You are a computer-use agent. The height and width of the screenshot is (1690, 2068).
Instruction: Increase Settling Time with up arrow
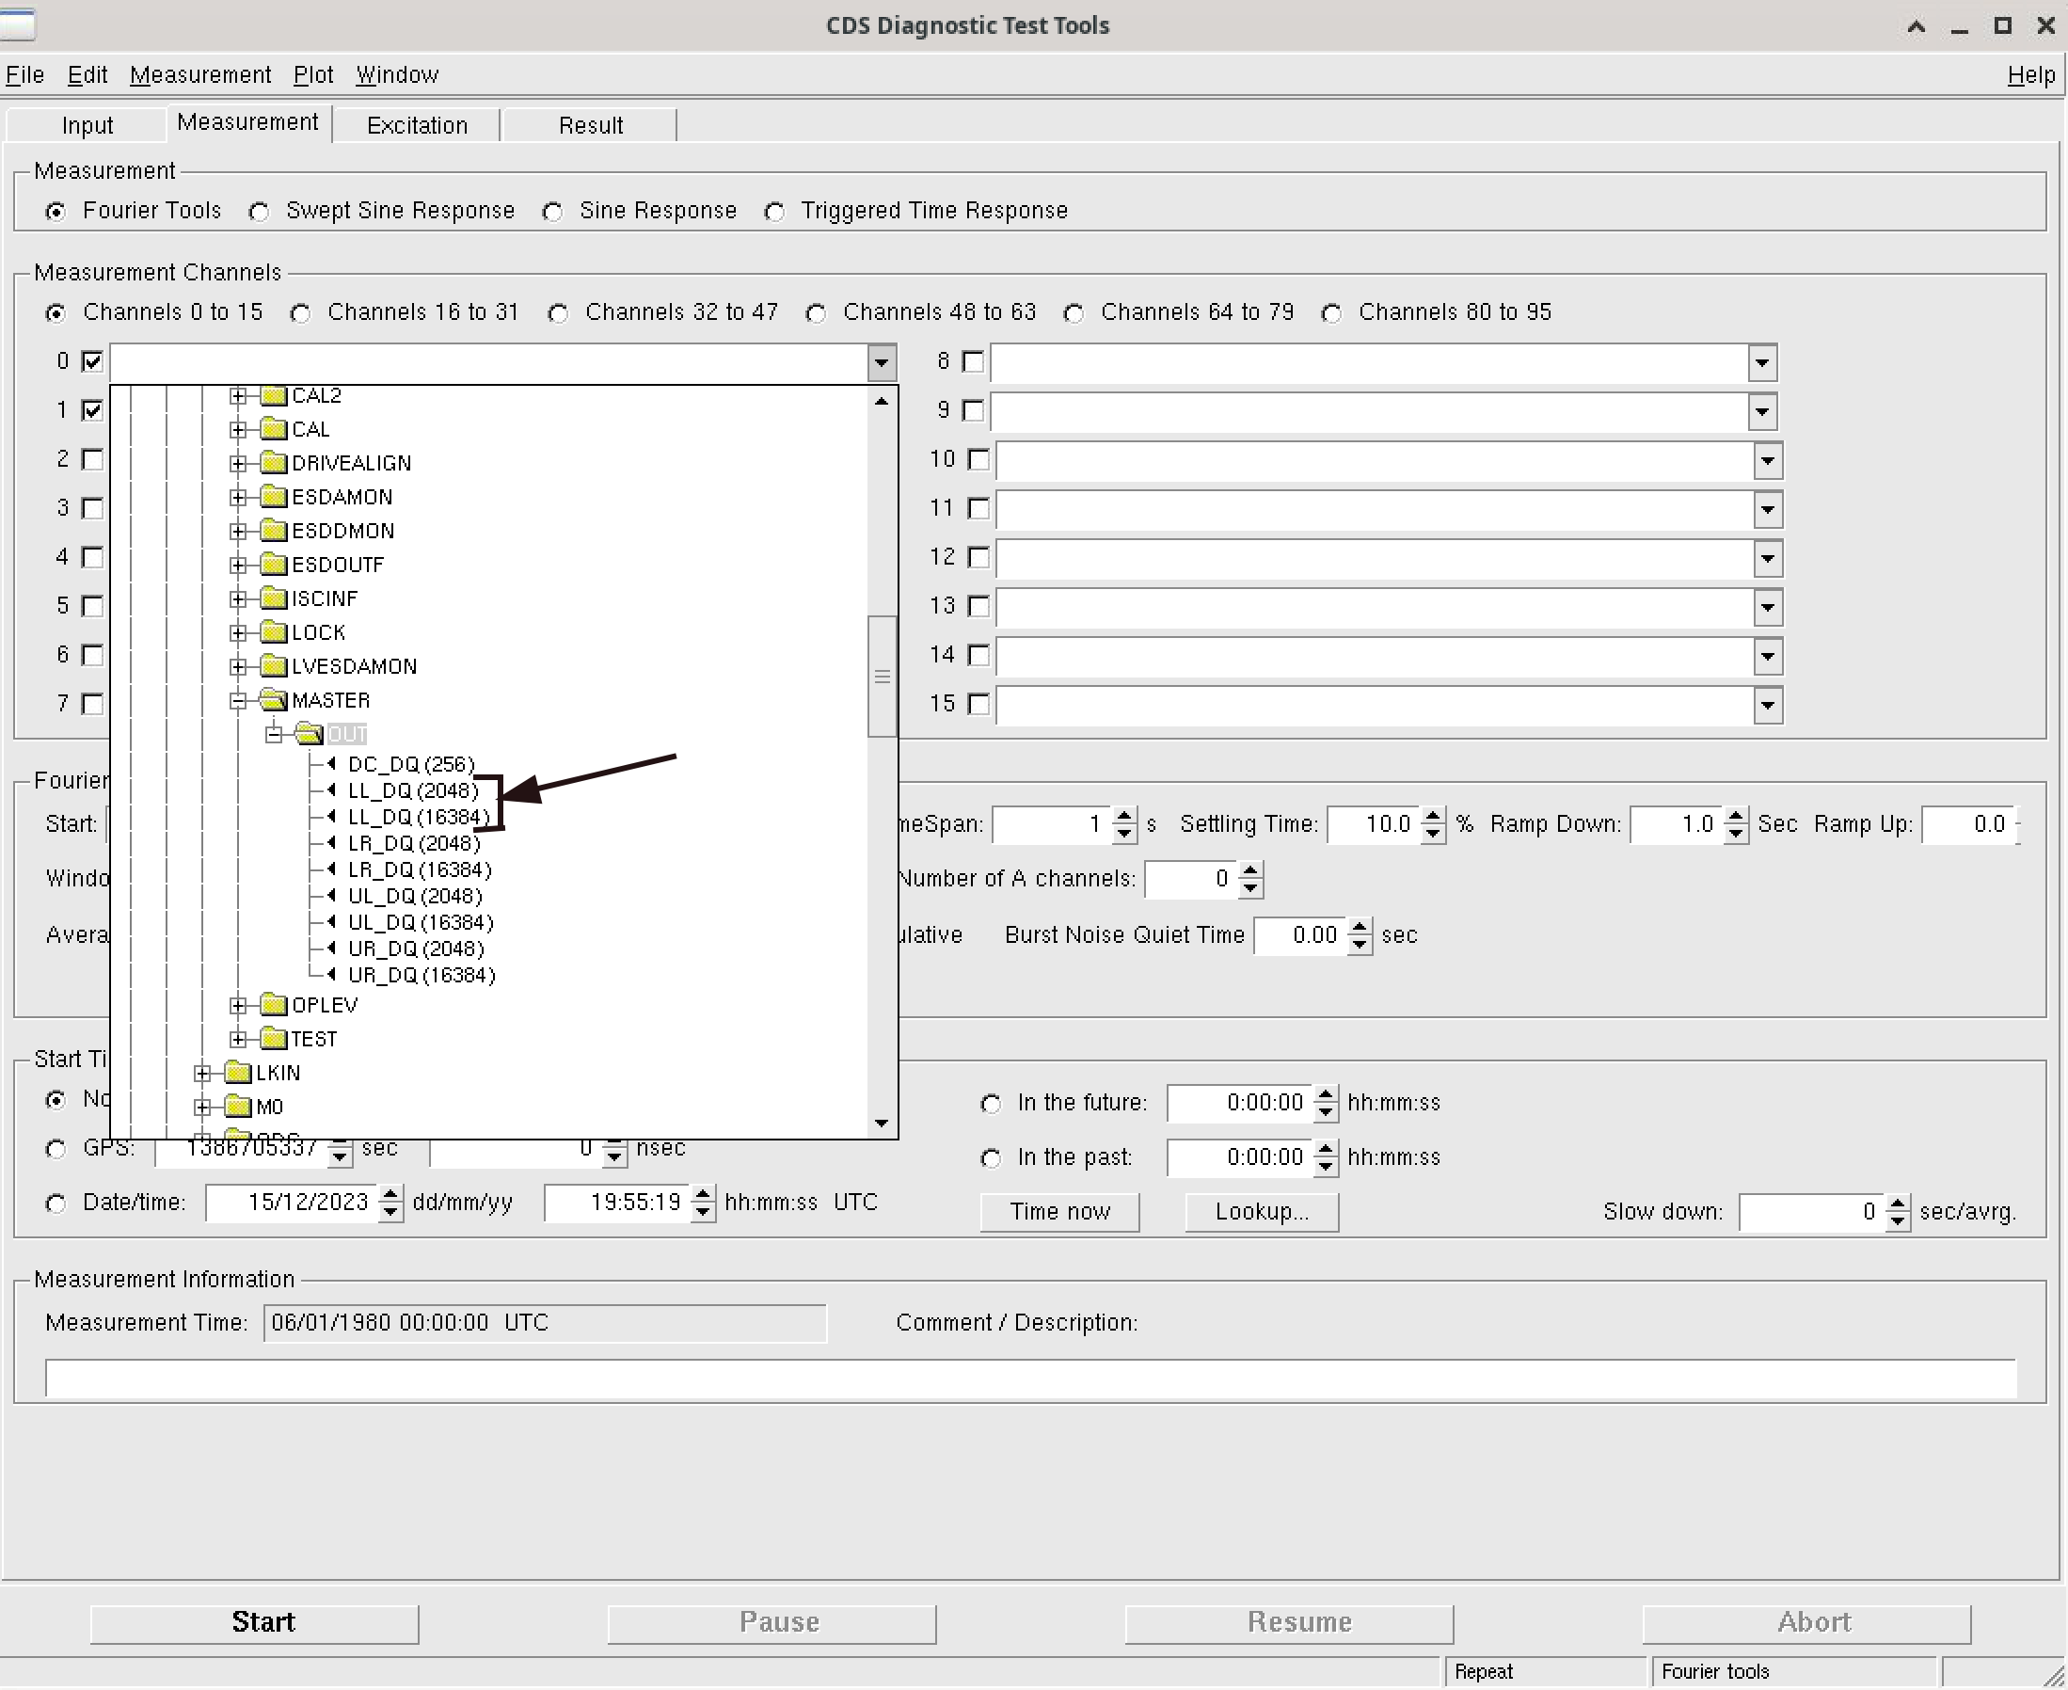pyautogui.click(x=1433, y=817)
